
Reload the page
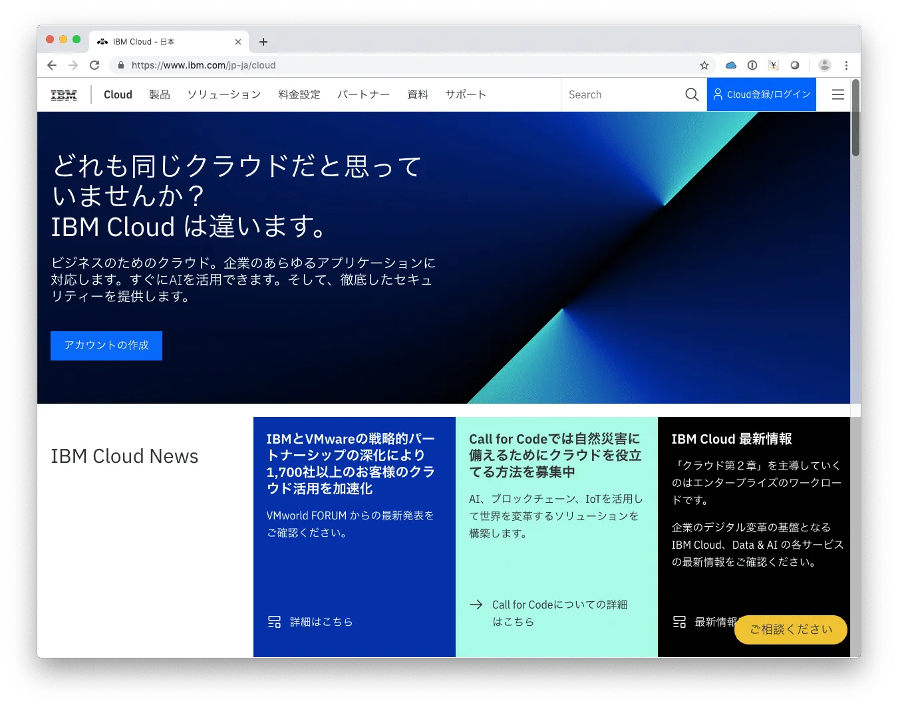[x=94, y=65]
